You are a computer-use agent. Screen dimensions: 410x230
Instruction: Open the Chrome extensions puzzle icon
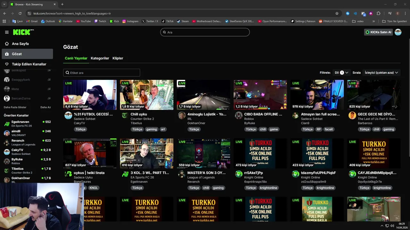point(378,13)
